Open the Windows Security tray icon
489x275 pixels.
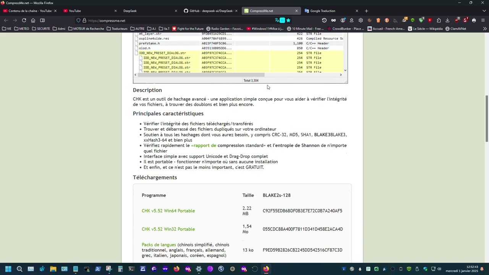point(426,269)
